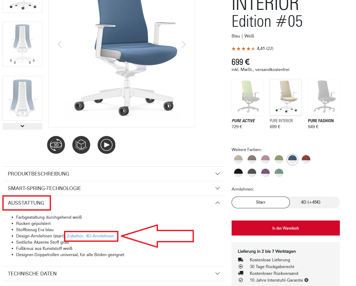Choose the red color swatch
The image size is (356, 286).
(306, 159)
